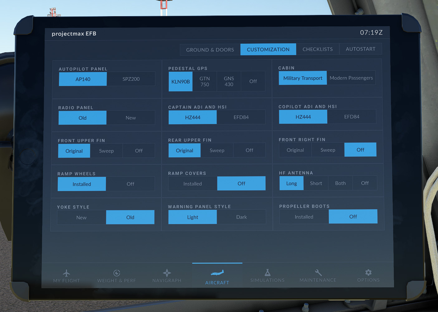Open Weight & Perf gauge icon

tap(117, 273)
